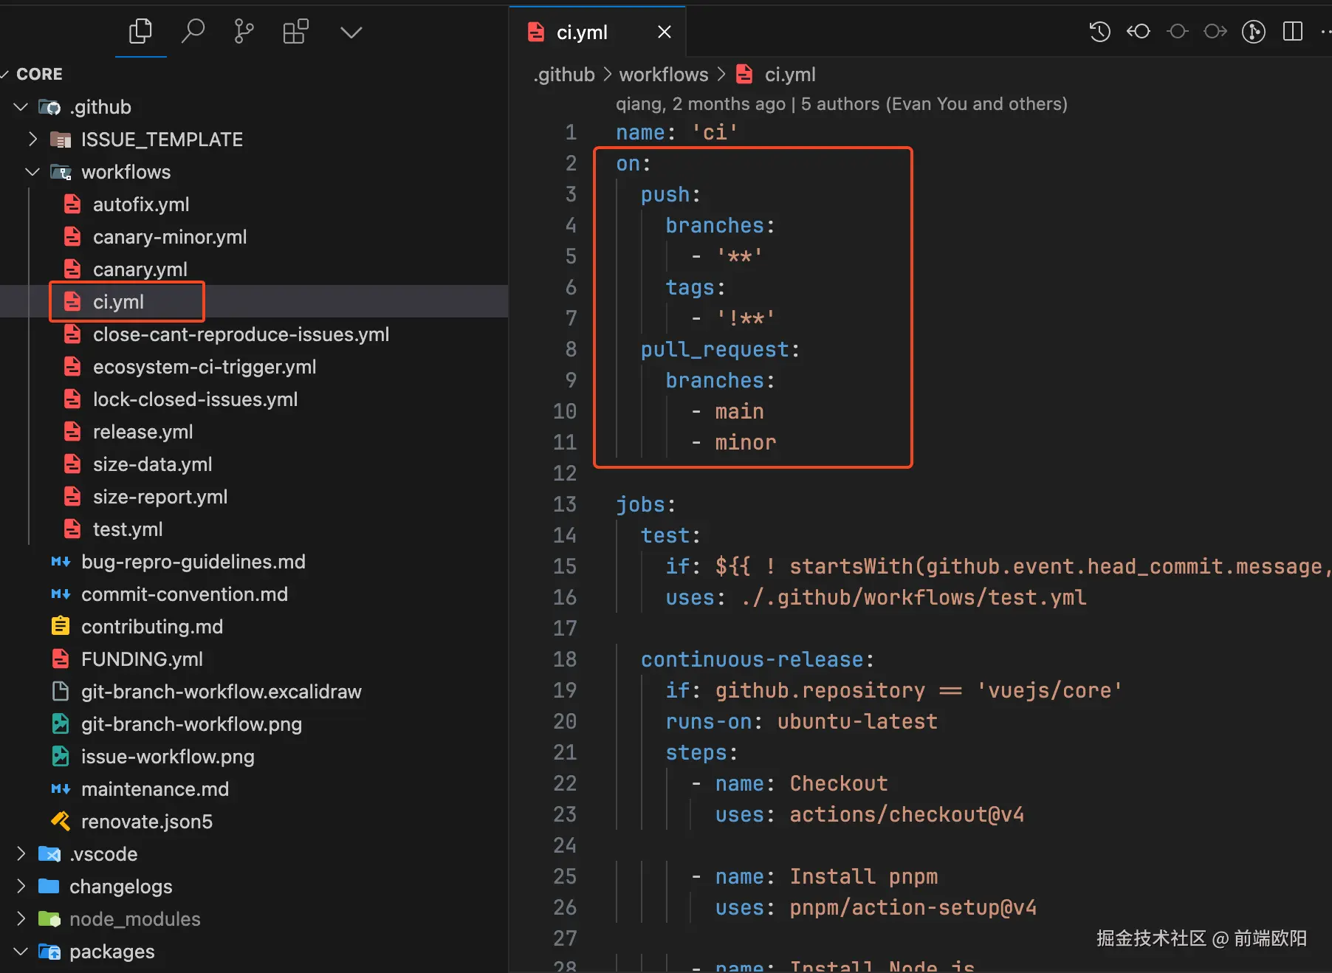Click the node_modules folder icon

(49, 919)
